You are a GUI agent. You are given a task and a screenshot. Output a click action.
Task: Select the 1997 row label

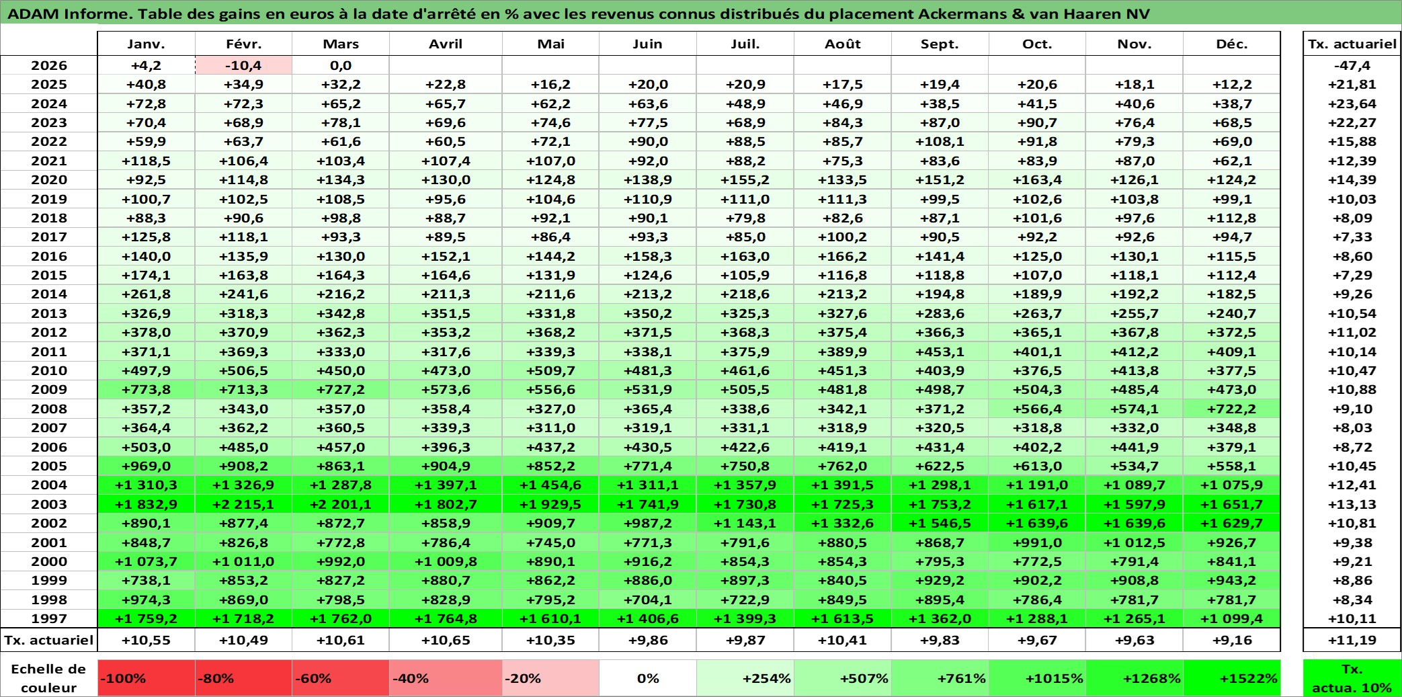point(49,618)
